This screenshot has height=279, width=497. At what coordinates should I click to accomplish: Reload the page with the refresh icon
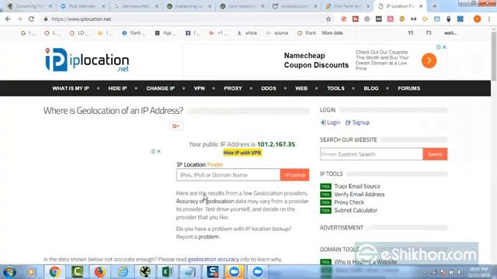click(x=31, y=19)
